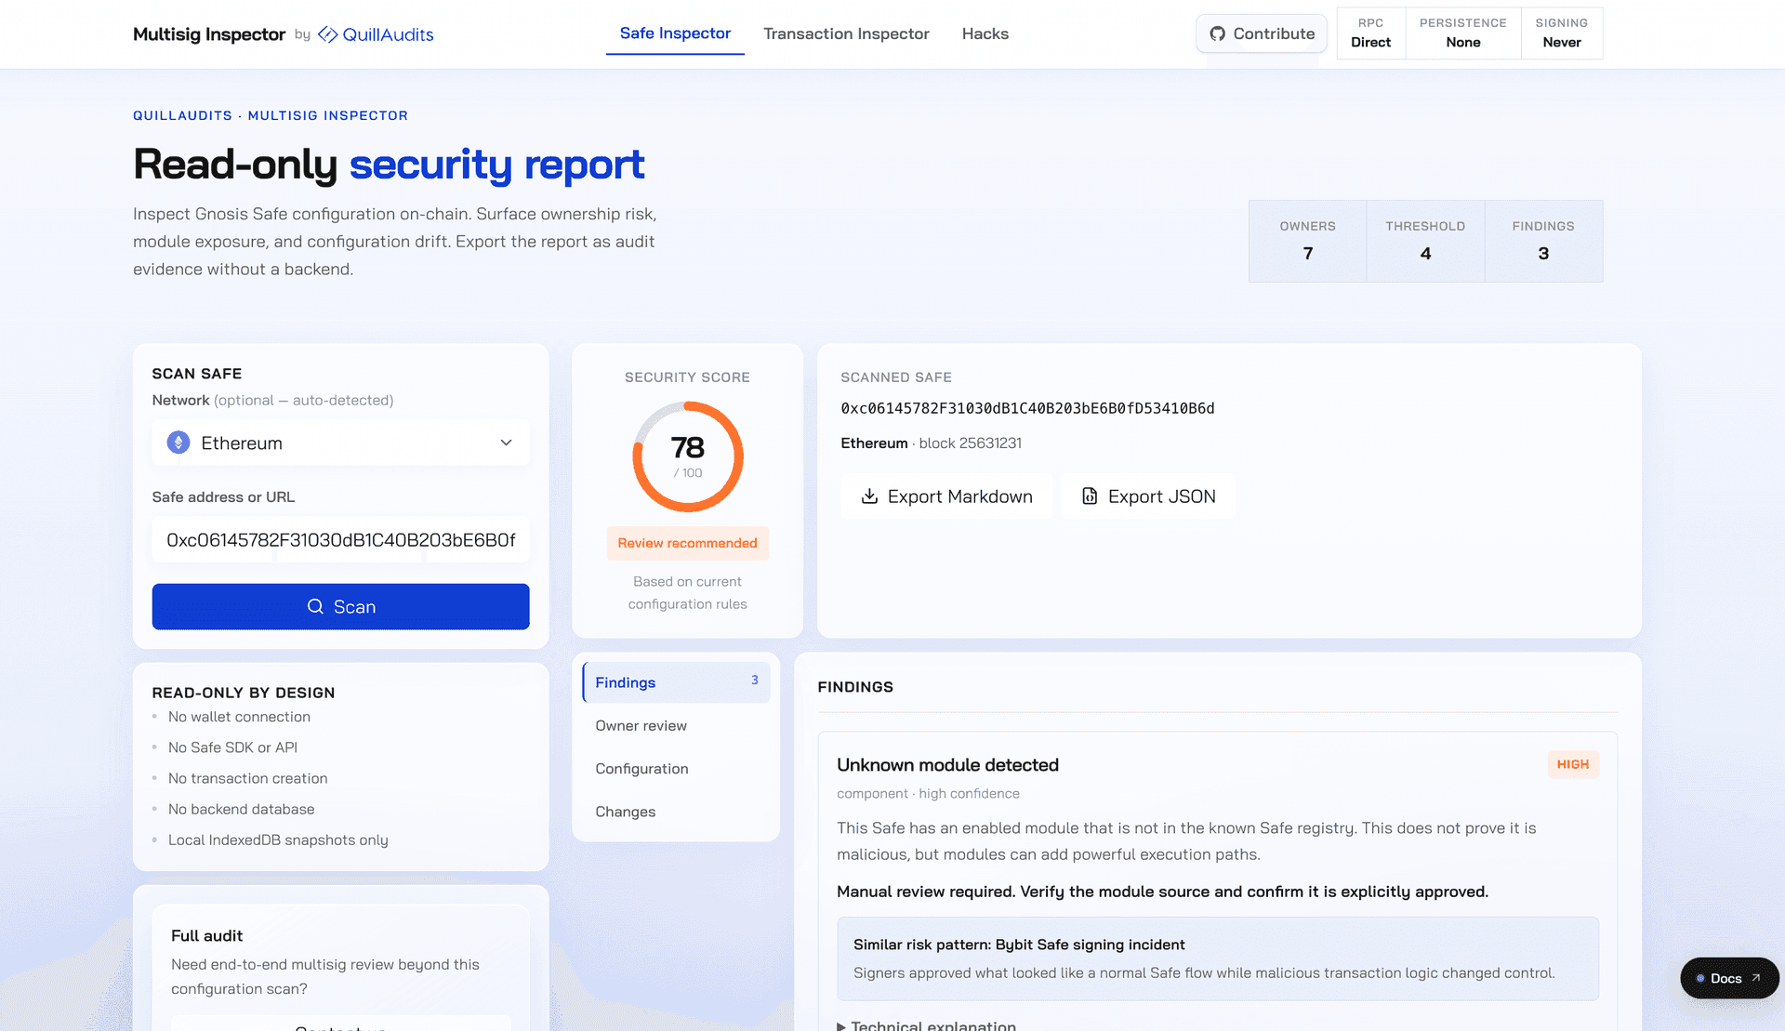The image size is (1785, 1031).
Task: Click the download icon for Export Markdown
Action: (x=869, y=496)
